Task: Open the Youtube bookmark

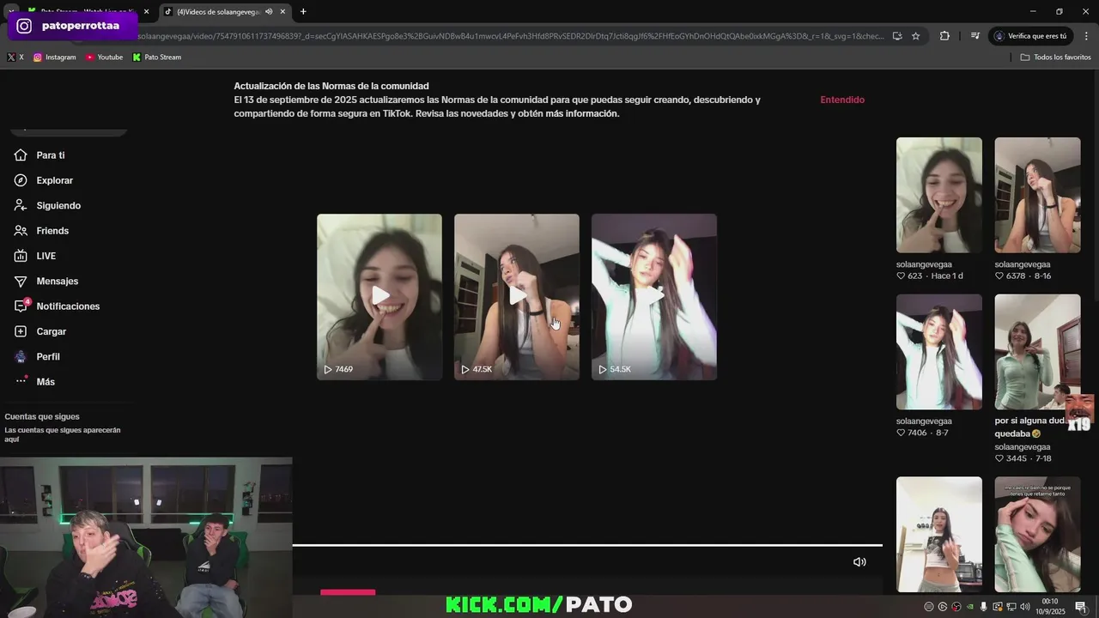Action: point(104,58)
